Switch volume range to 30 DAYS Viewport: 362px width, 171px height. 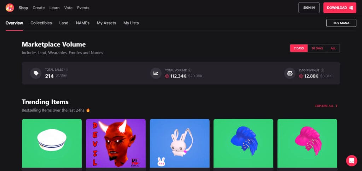317,48
